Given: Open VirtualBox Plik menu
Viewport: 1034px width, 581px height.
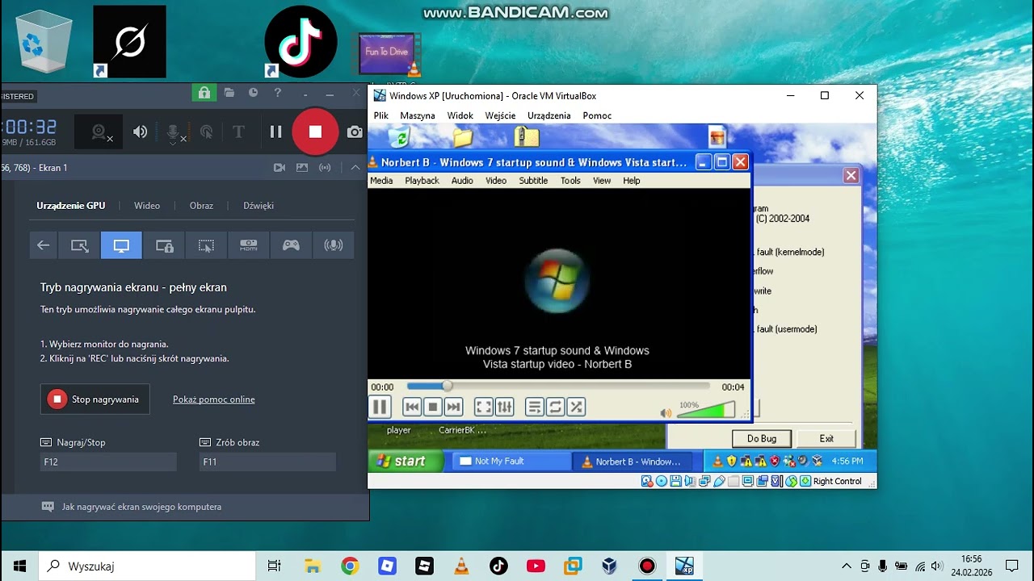Looking at the screenshot, I should point(381,115).
